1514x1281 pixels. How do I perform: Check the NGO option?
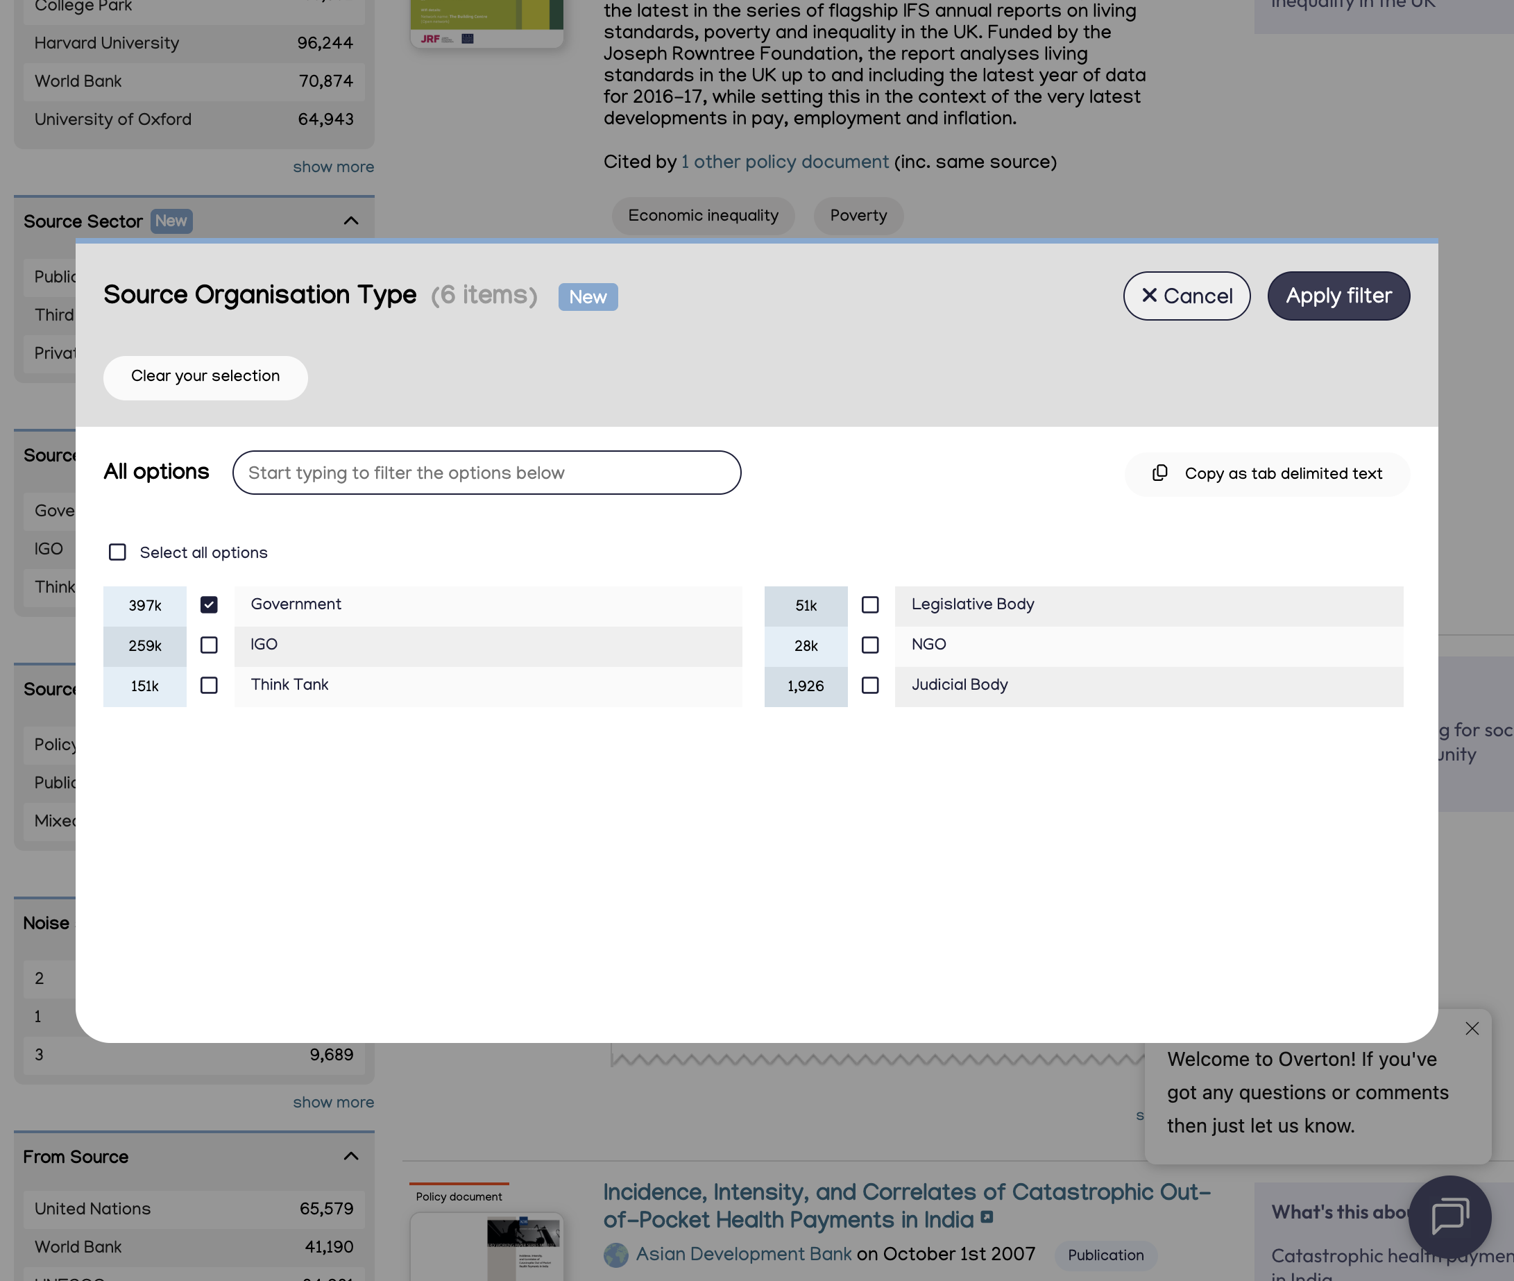(870, 645)
